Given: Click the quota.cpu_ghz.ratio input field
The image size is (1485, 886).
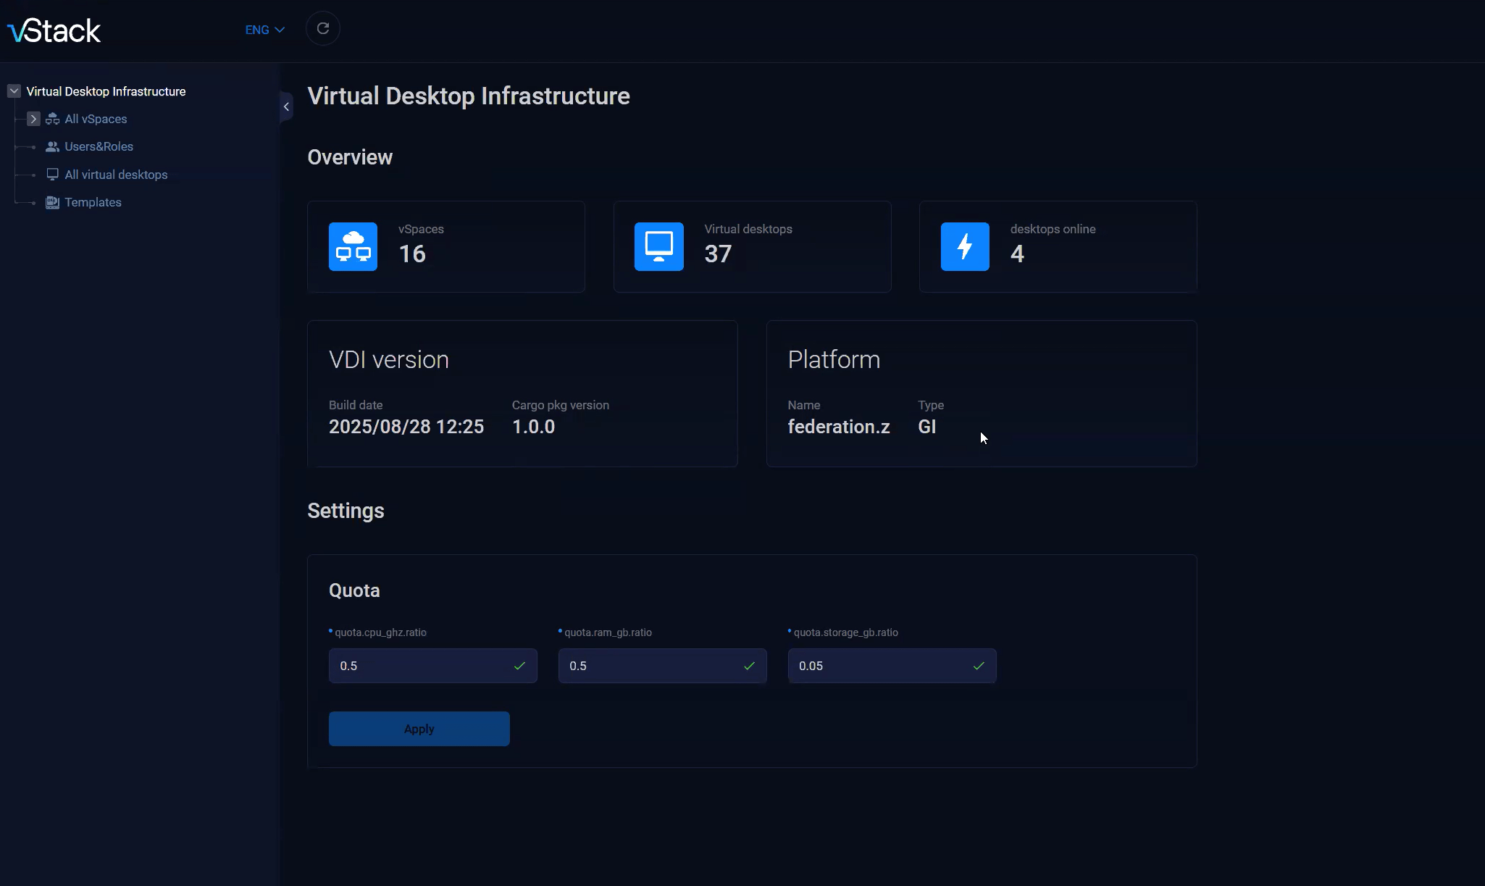Looking at the screenshot, I should [x=422, y=666].
